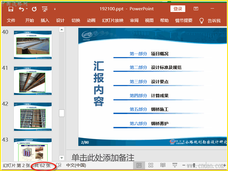228x171 pixels.
Task: Click 中文(中国) language indicator
Action: click(x=76, y=165)
